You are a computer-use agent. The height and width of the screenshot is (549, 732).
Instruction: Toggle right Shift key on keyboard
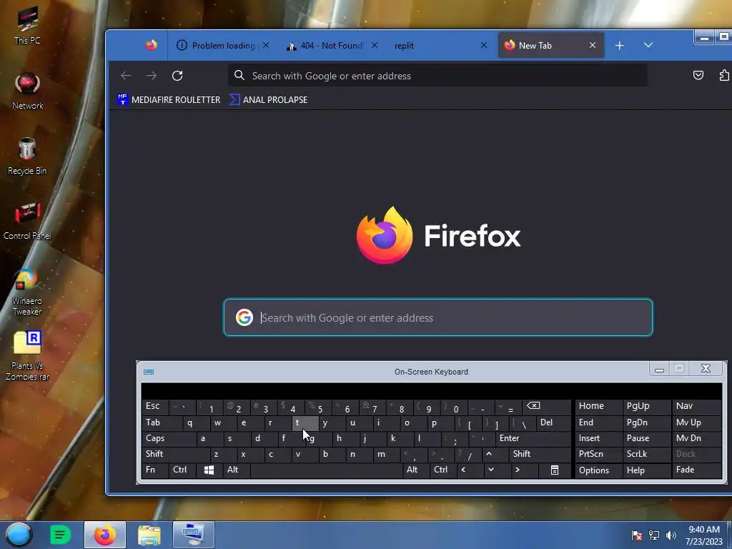540,454
